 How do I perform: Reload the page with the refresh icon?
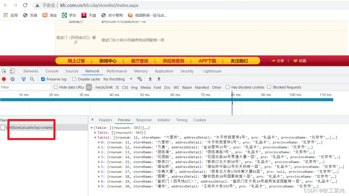click(25, 5)
